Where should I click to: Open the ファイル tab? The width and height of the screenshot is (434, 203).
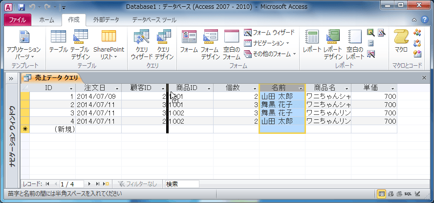point(18,20)
